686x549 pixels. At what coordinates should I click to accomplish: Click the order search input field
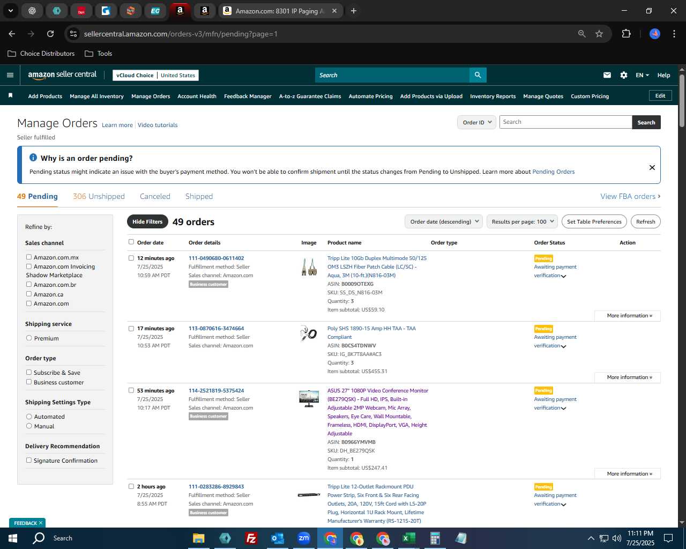(565, 122)
